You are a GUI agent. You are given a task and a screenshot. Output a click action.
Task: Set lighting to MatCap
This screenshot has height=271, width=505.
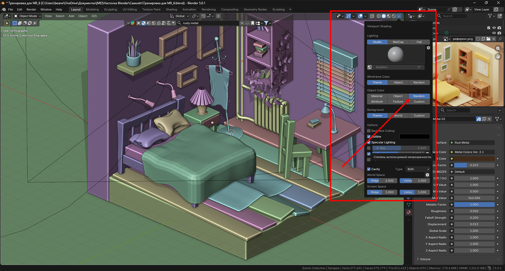click(x=398, y=42)
